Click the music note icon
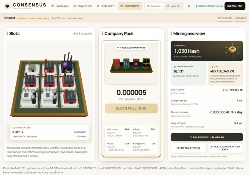The height and width of the screenshot is (175, 249). (168, 6)
